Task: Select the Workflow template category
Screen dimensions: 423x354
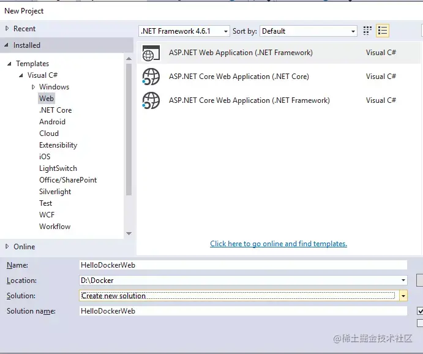Action: [54, 227]
